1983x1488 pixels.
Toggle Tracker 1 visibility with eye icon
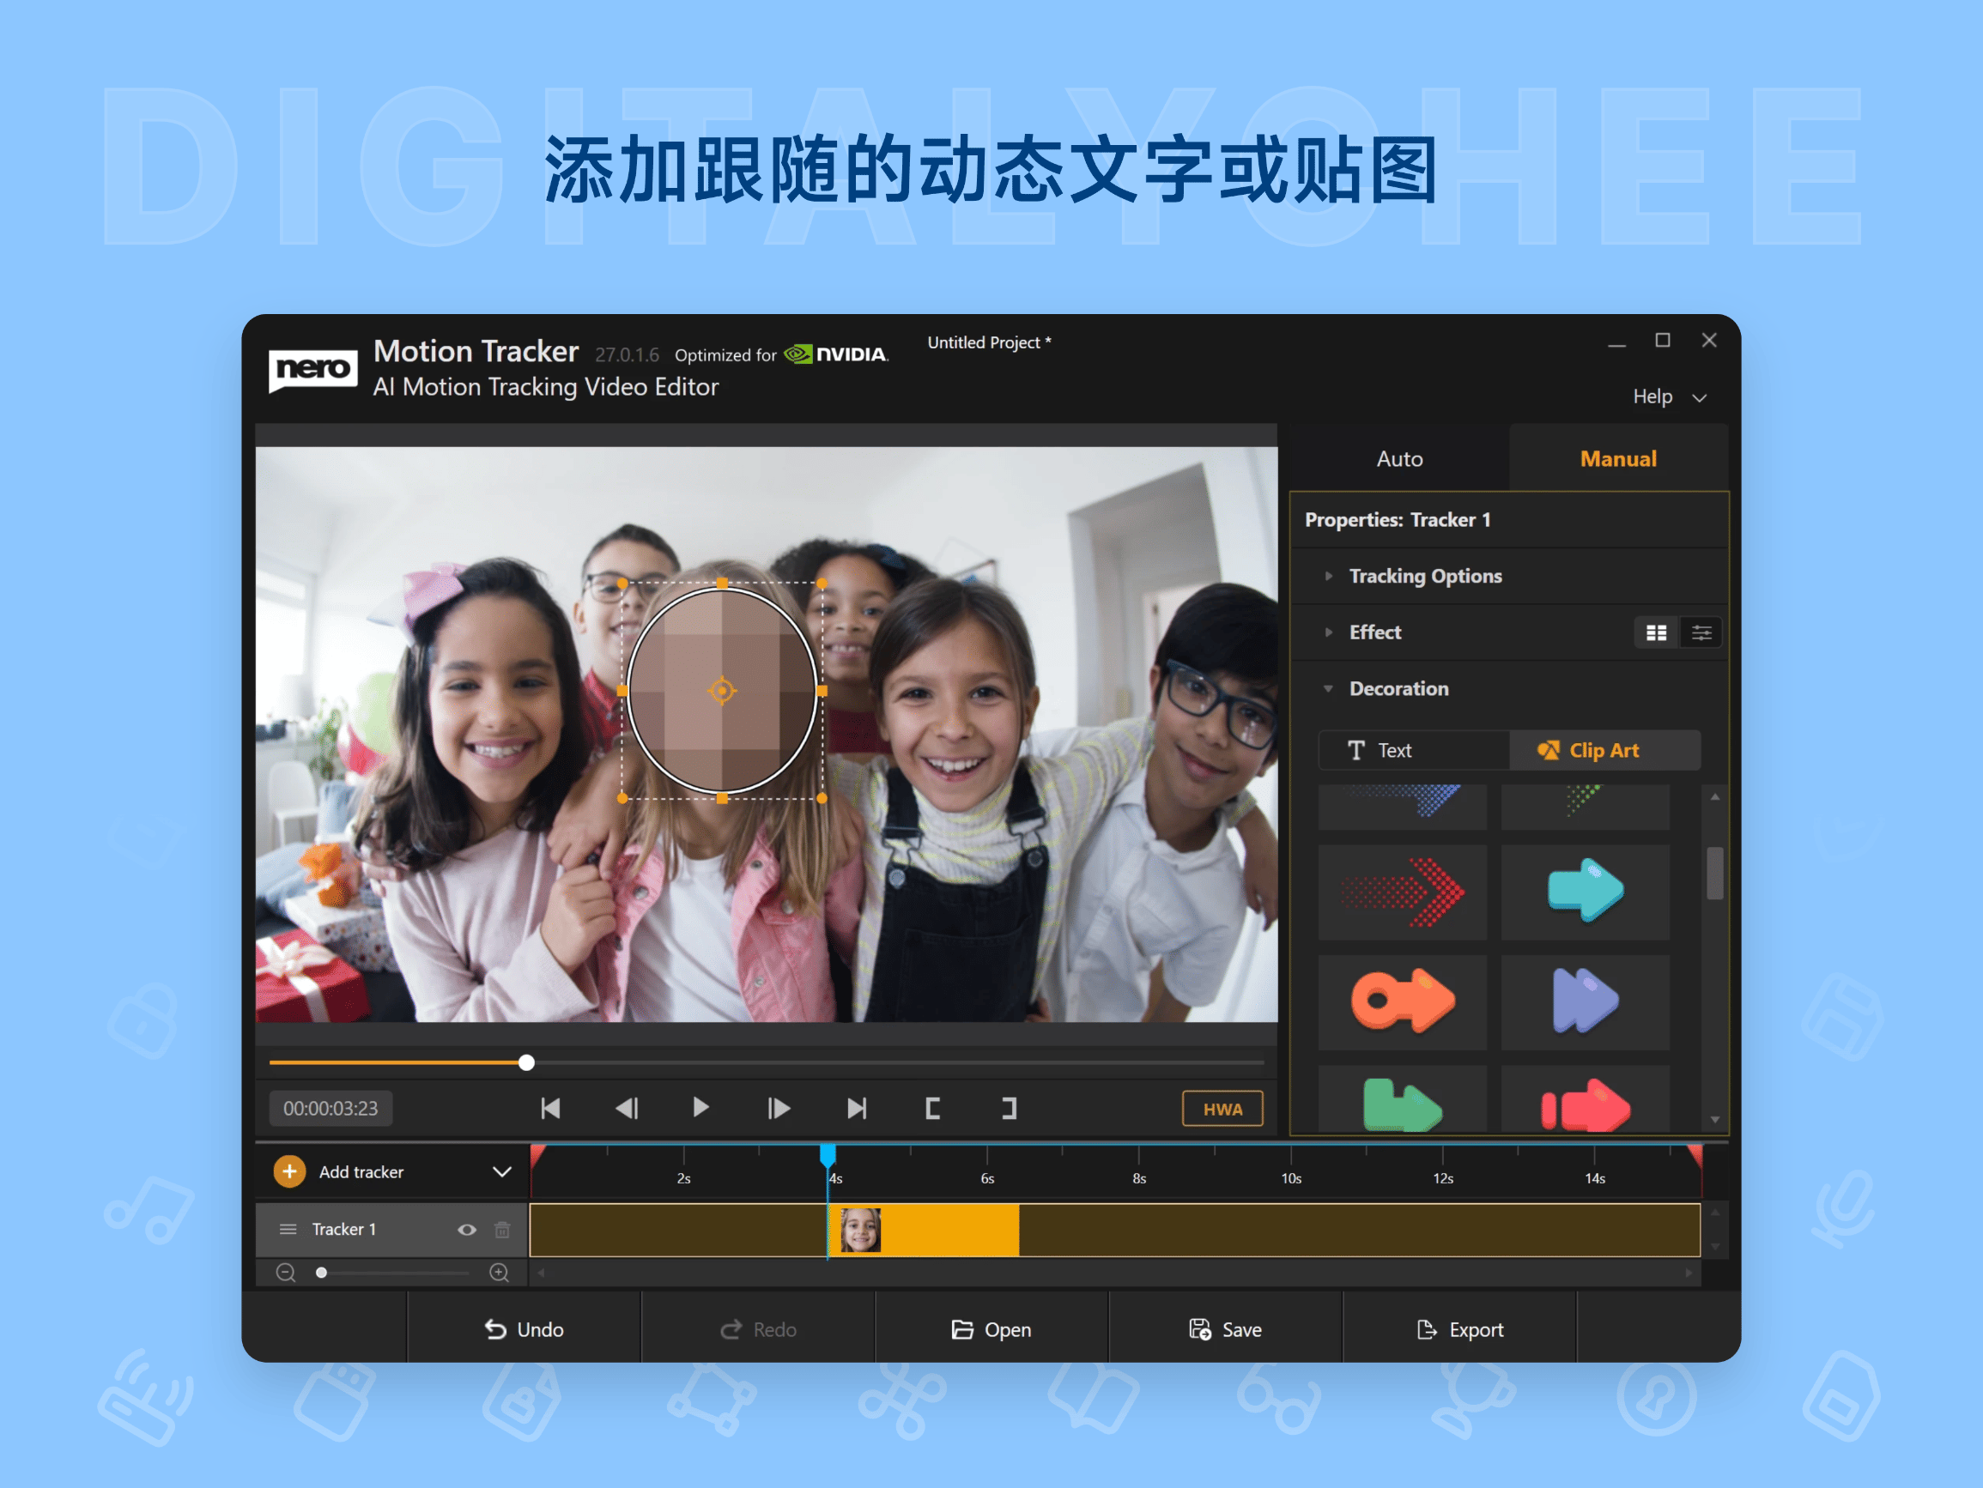[467, 1230]
